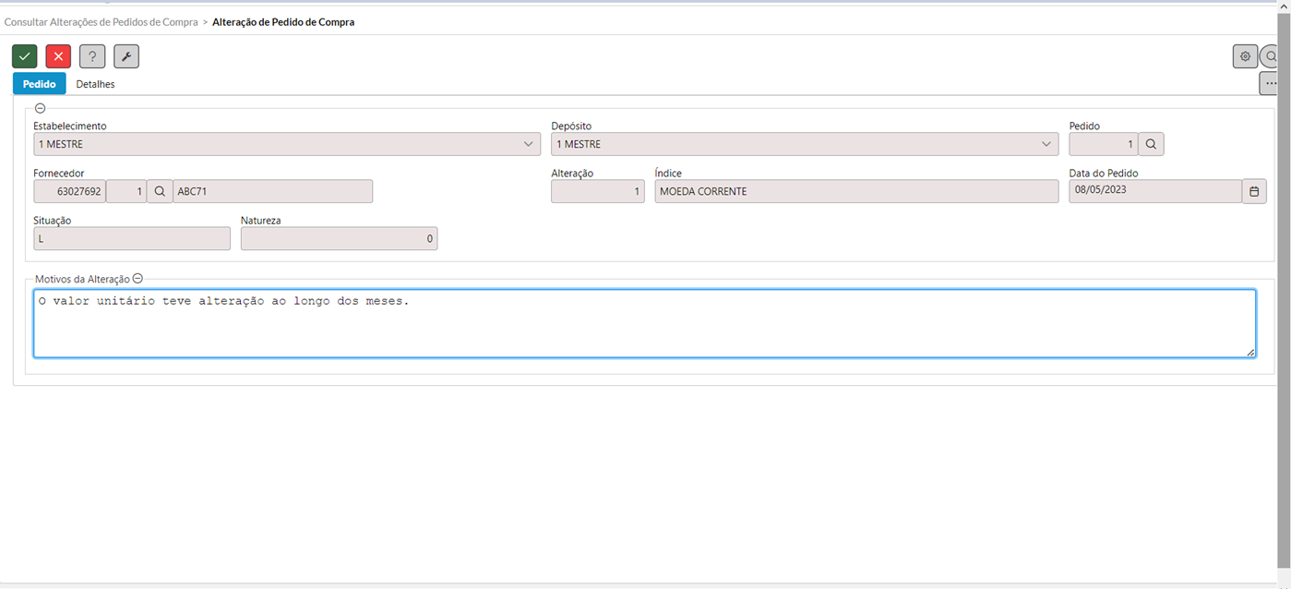Click the Fornecedor sequence field showing 1

point(126,191)
